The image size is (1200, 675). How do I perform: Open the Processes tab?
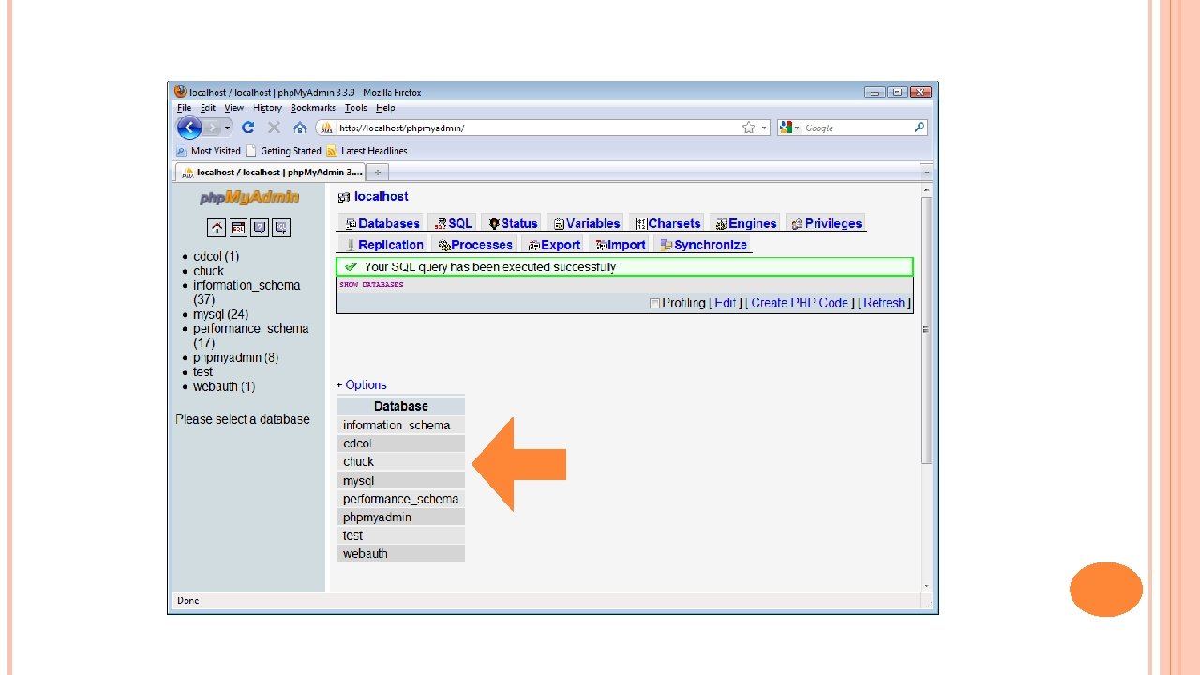pos(475,245)
